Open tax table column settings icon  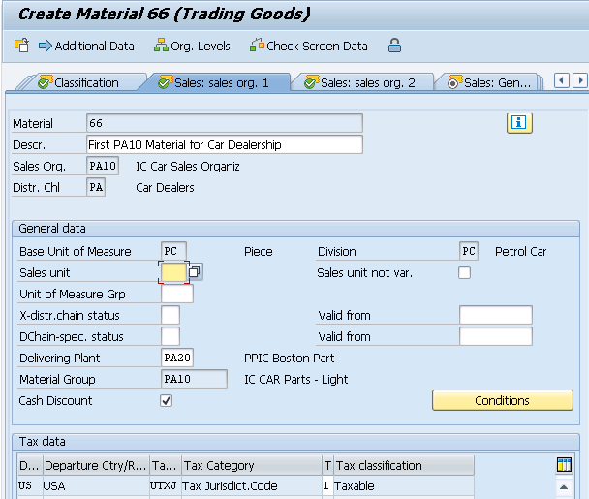click(564, 465)
